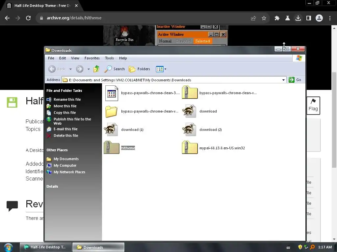337x252 pixels.
Task: Open My Documents in Other Places
Action: point(66,159)
